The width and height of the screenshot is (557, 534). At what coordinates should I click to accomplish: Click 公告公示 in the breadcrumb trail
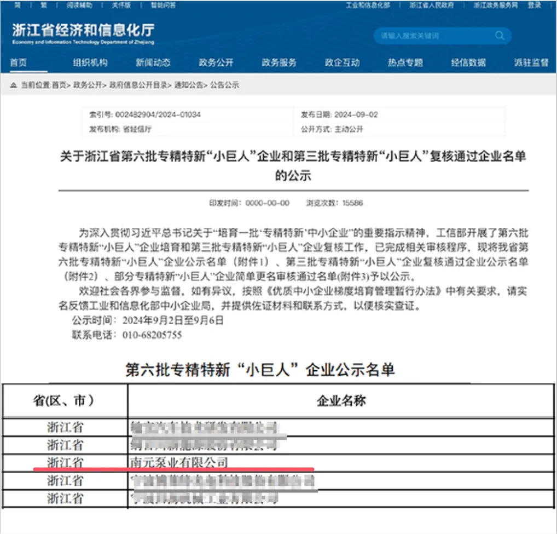(224, 85)
